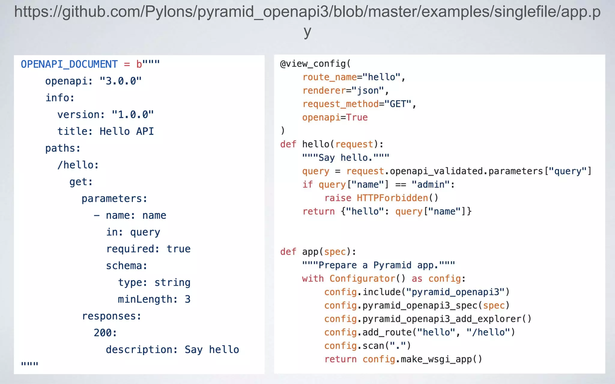615x384 pixels.
Task: Select the '- name: name' line
Action: (x=130, y=215)
